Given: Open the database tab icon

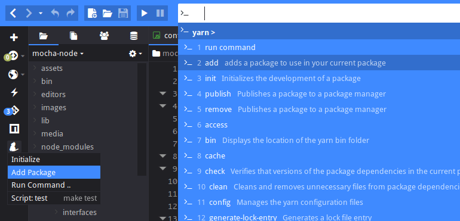Looking at the screenshot, I should [134, 36].
